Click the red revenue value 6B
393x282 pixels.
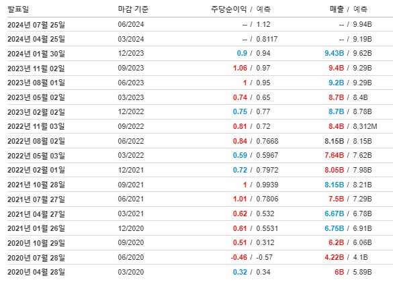tap(339, 272)
